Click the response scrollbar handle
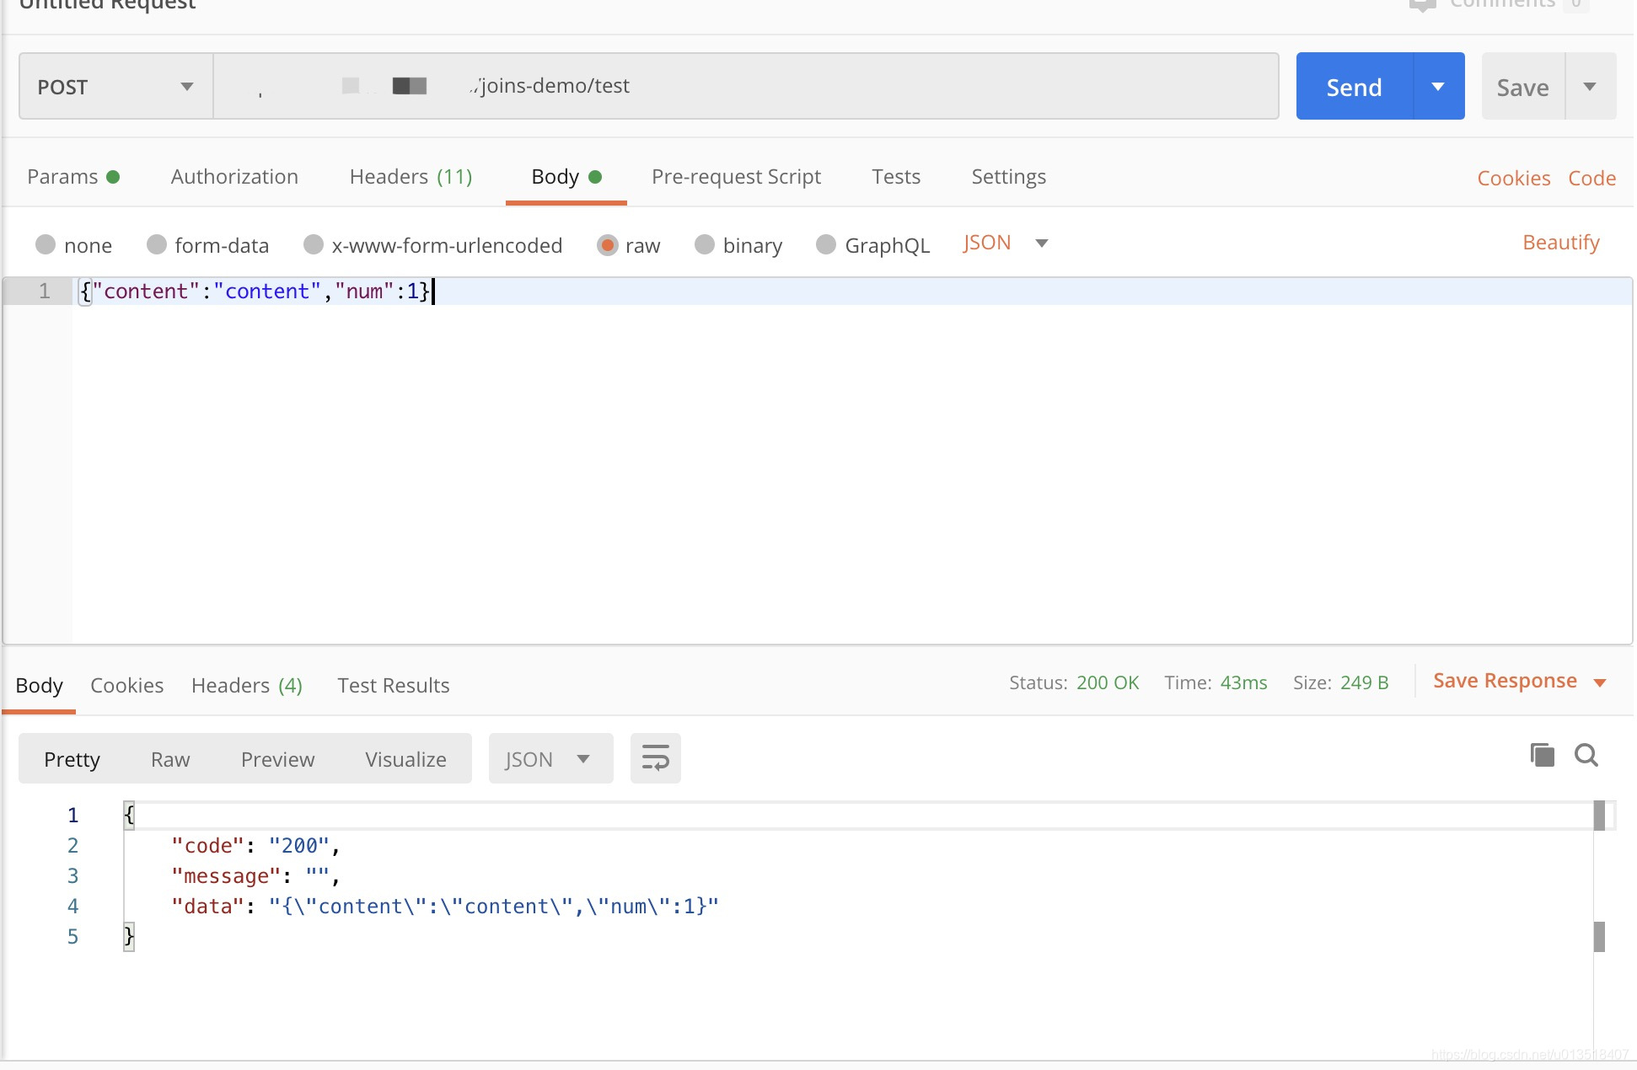This screenshot has height=1070, width=1637. [x=1599, y=816]
